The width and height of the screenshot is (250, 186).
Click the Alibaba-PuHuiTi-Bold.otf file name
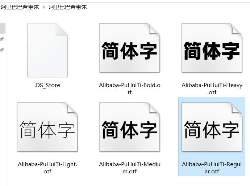(x=129, y=89)
